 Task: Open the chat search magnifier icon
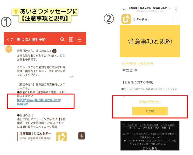point(62,39)
